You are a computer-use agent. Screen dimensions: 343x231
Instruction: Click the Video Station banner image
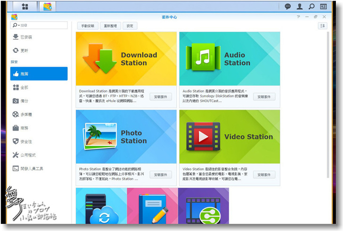(229, 137)
